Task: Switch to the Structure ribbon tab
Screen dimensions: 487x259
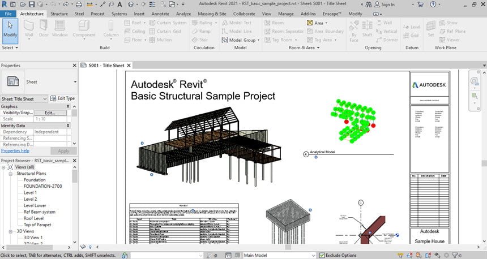Action: coord(59,14)
